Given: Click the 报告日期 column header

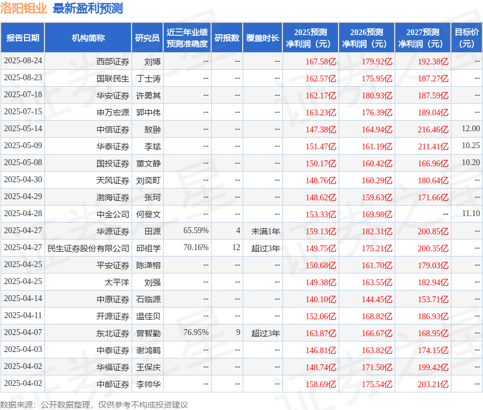Looking at the screenshot, I should pyautogui.click(x=22, y=37).
